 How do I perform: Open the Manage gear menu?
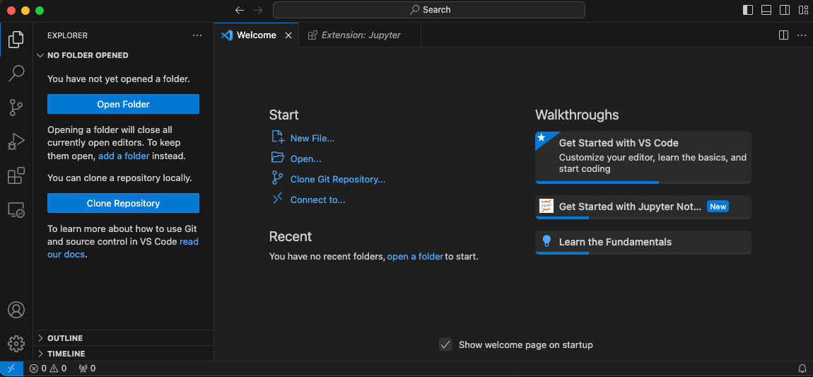16,343
